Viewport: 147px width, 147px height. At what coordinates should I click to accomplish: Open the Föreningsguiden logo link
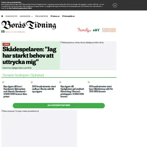pyautogui.click(x=109, y=30)
